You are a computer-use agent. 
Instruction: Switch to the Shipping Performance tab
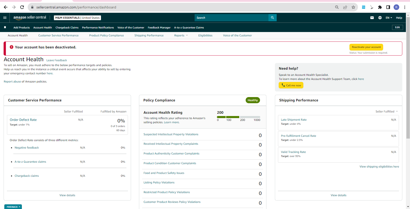[x=149, y=36]
